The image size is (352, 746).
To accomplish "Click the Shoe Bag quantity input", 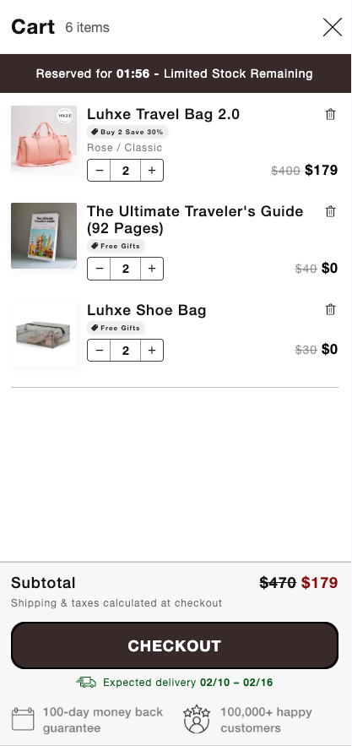I will (x=126, y=350).
